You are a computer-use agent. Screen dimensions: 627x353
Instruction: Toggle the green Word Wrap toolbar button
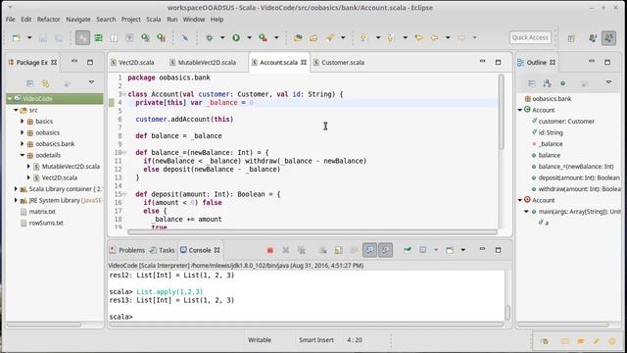(x=98, y=37)
